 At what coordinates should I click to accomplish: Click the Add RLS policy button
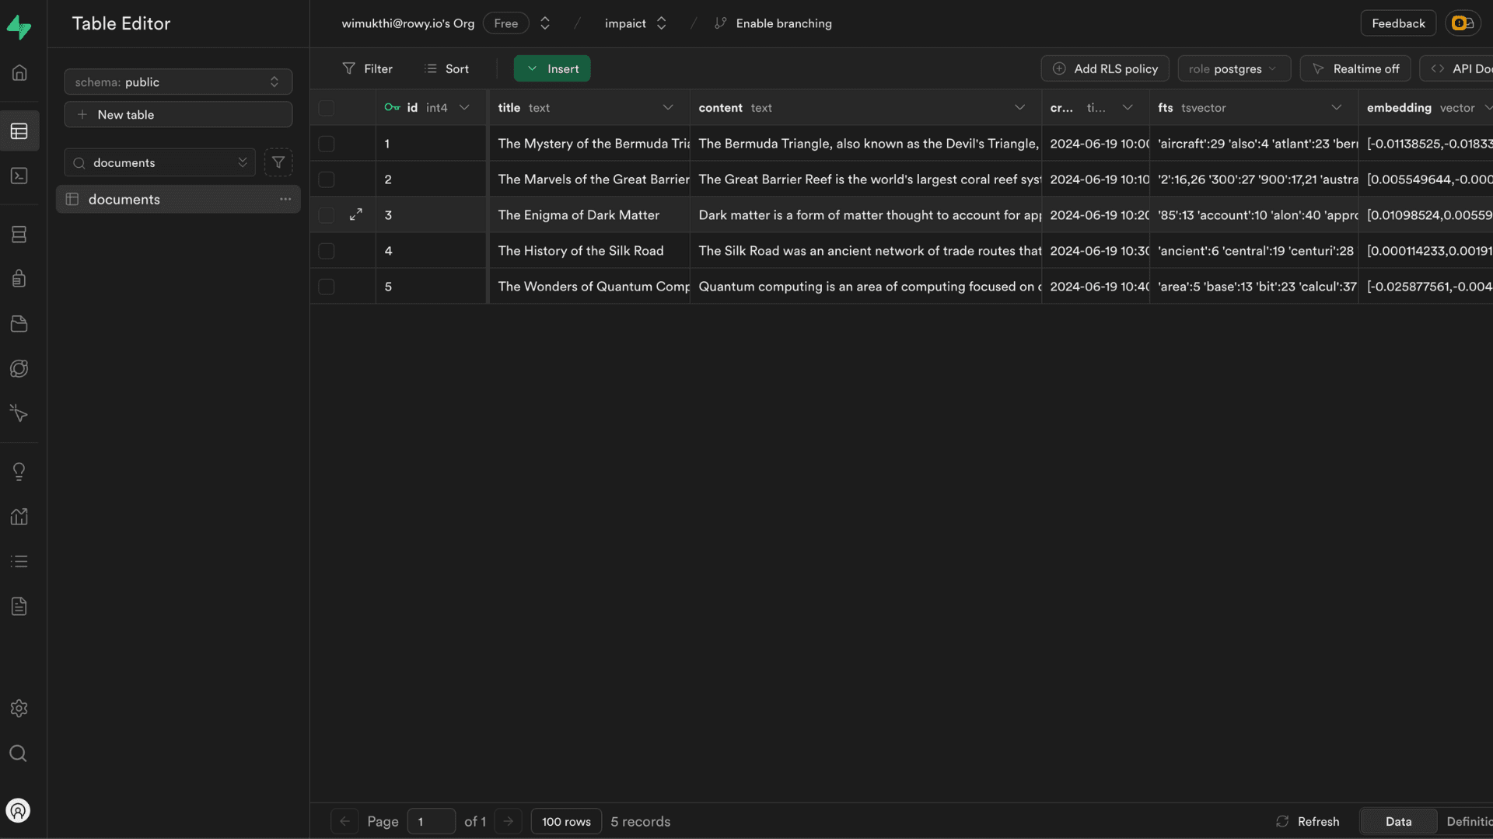coord(1105,68)
